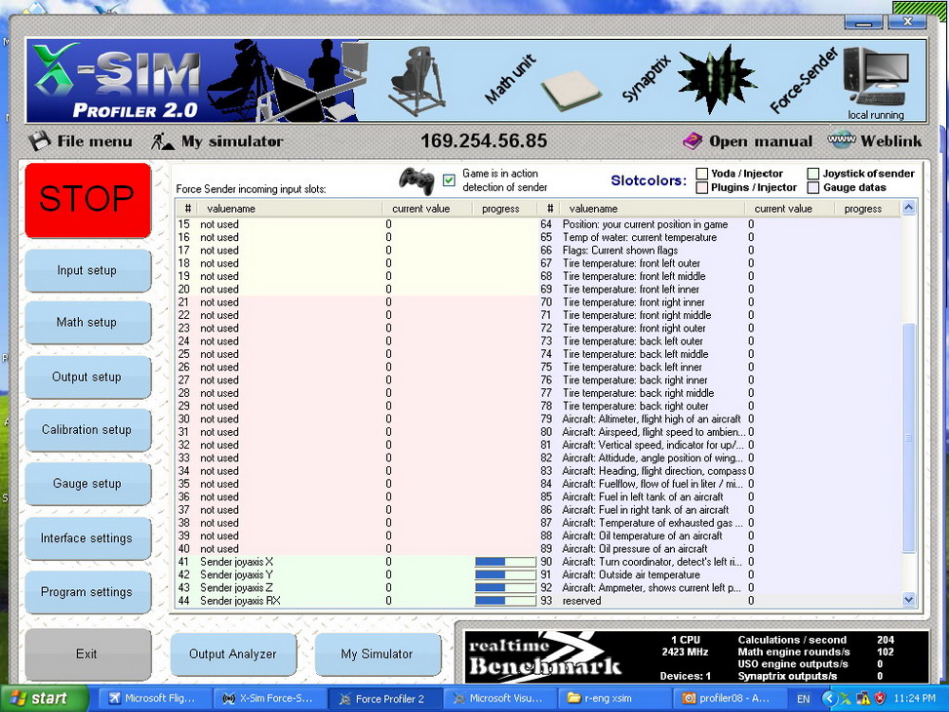
Task: Select the Sender joyaxis Z row
Action: point(356,588)
